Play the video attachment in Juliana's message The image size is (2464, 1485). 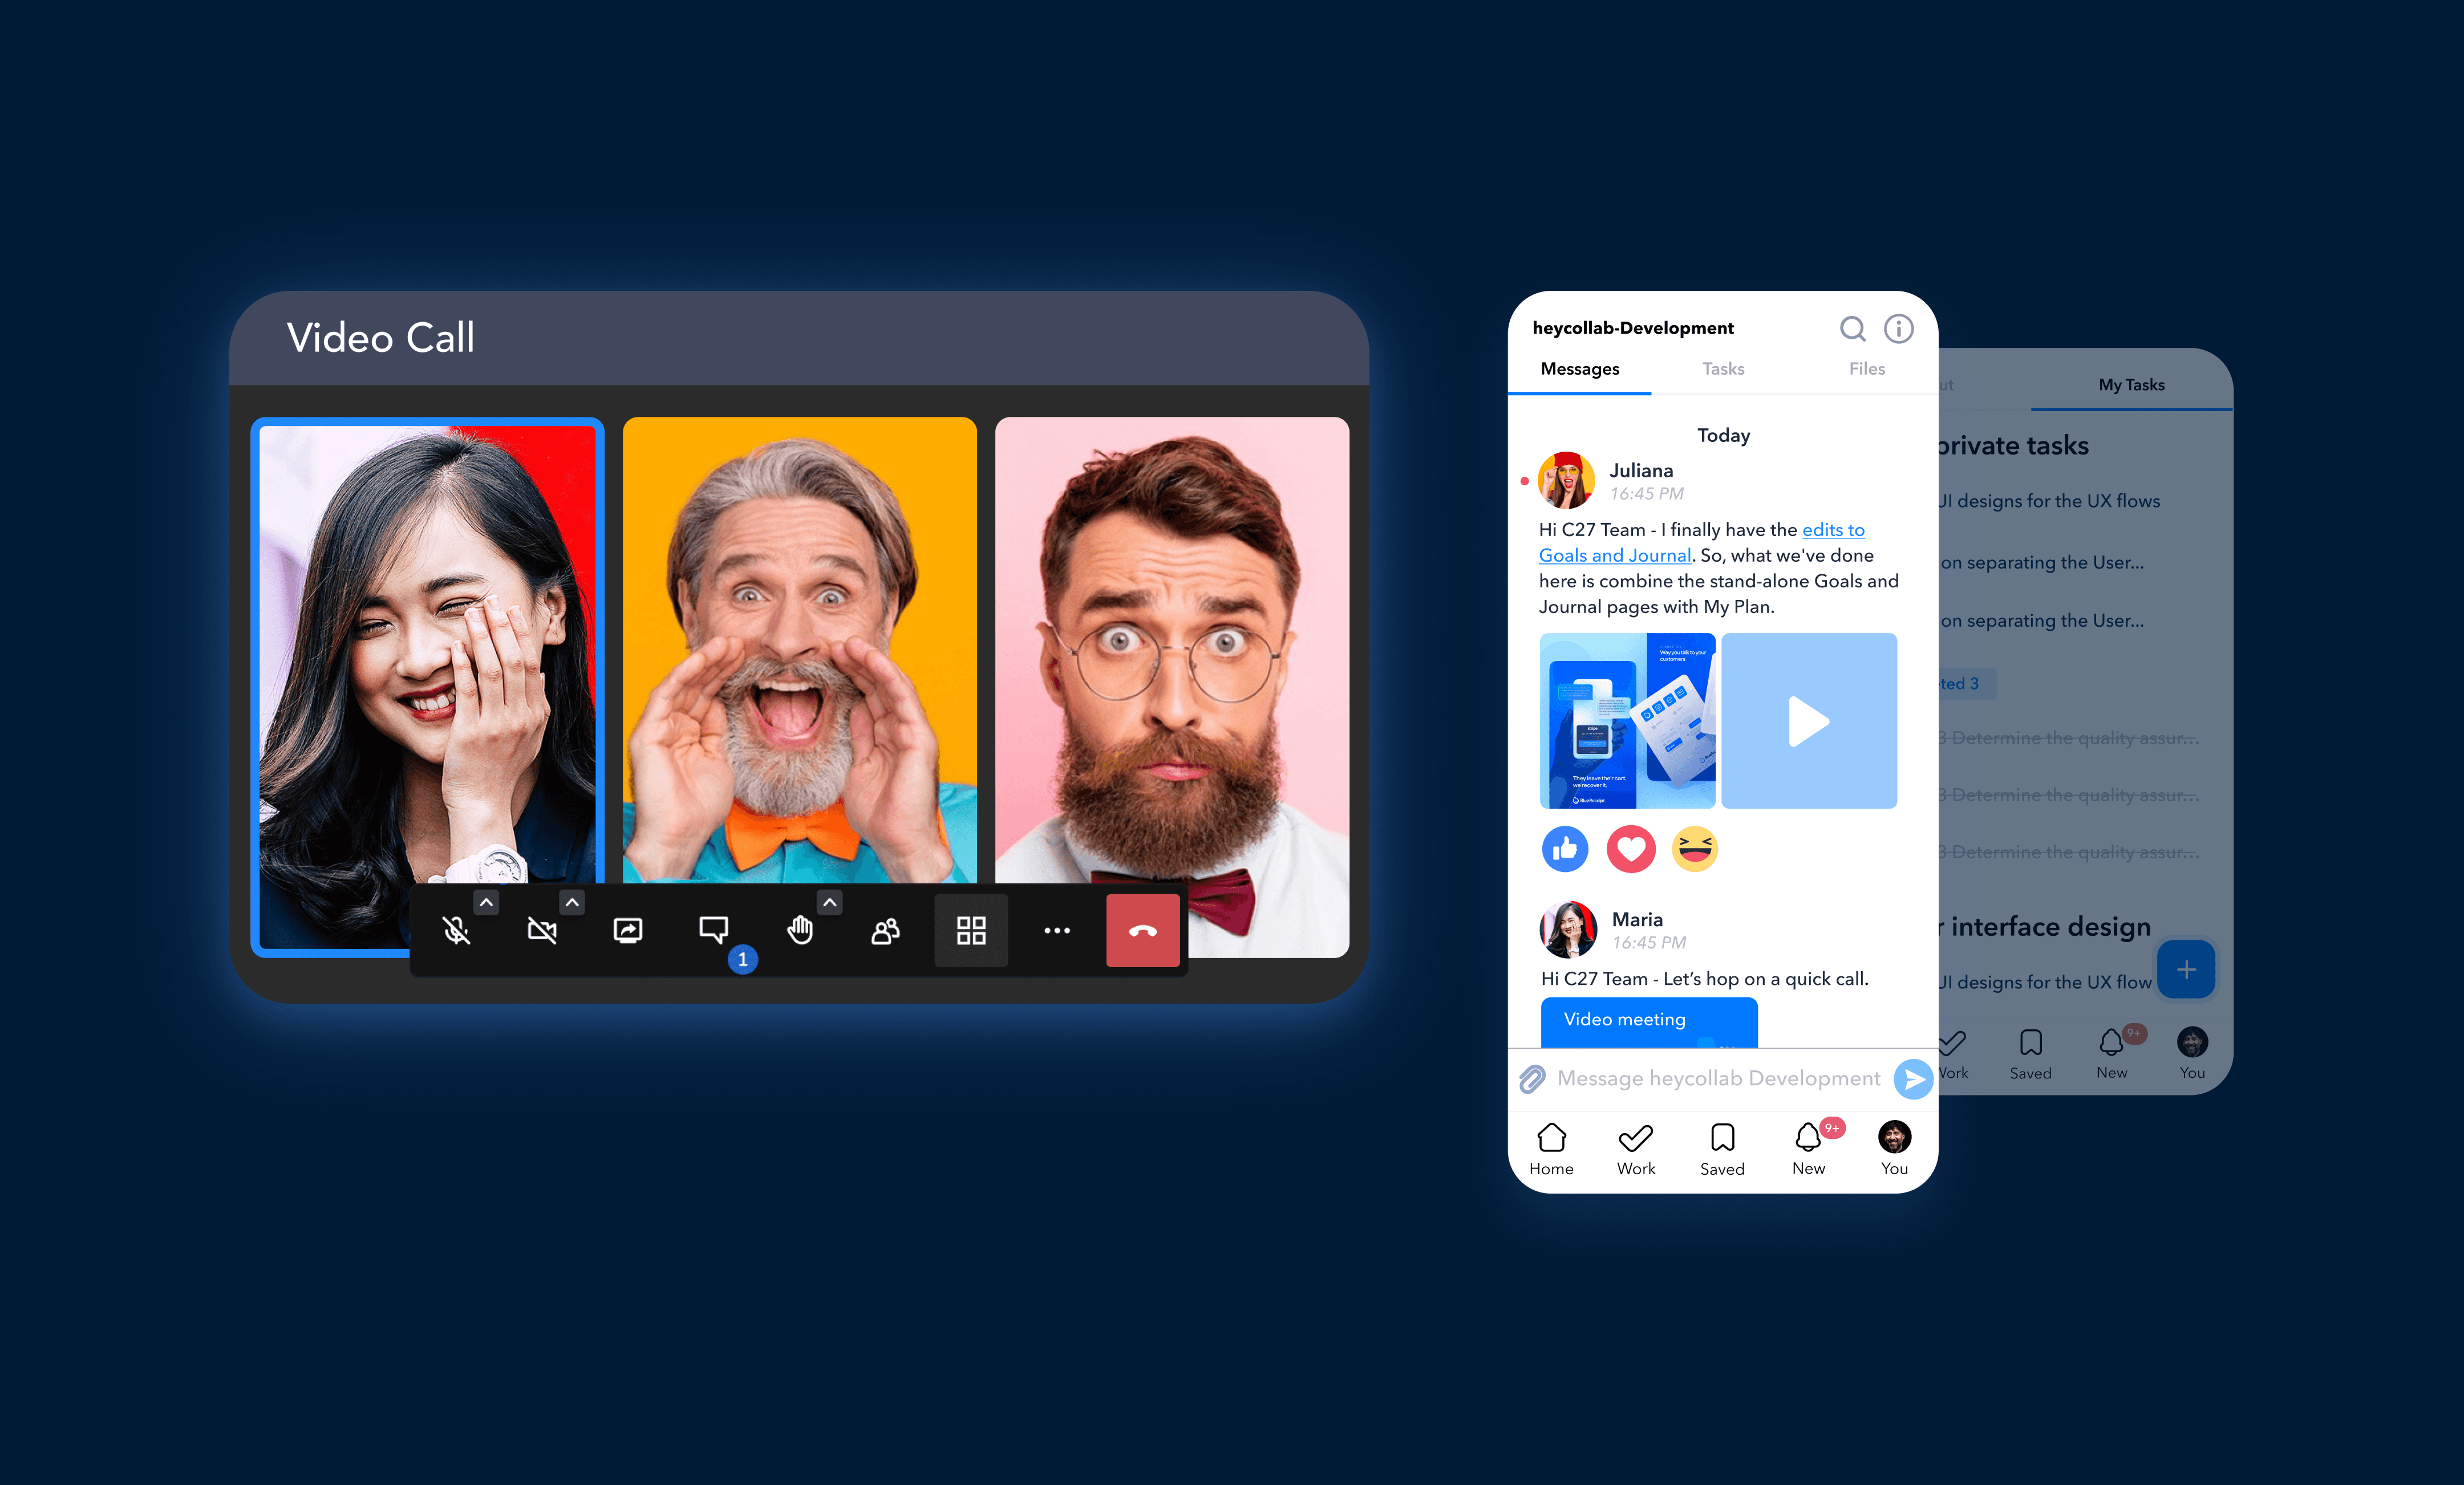(x=1808, y=721)
